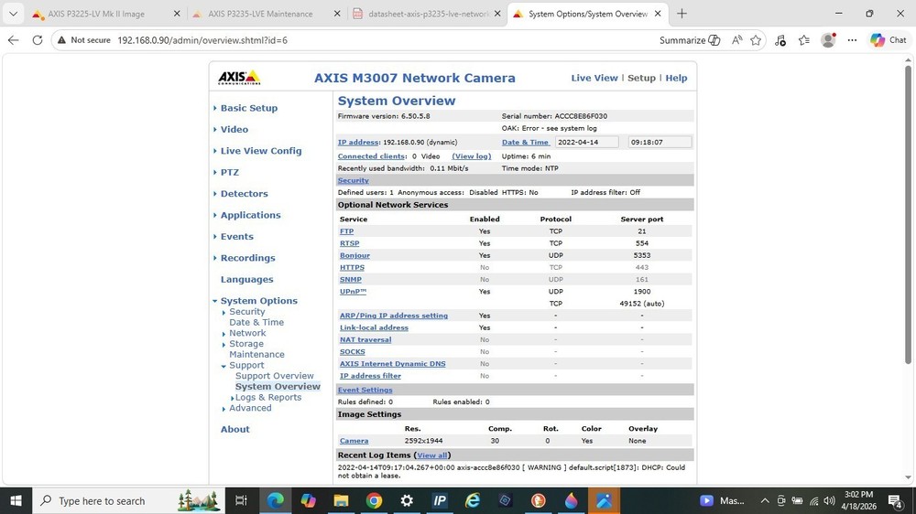The height and width of the screenshot is (514, 916).
Task: Open the tab search dropdown arrow
Action: [13, 14]
